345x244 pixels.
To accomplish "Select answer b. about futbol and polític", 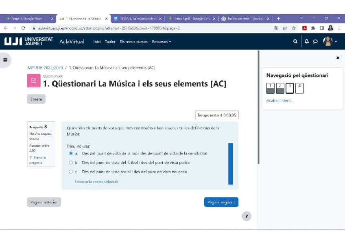I will point(71,163).
